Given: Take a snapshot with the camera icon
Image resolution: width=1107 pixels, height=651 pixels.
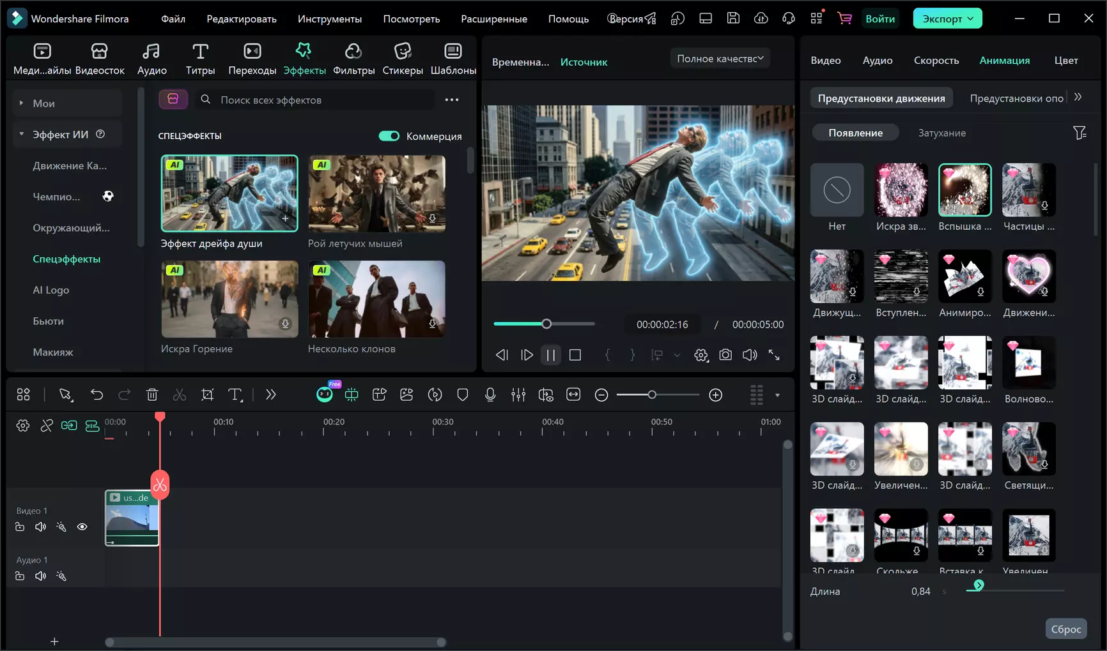Looking at the screenshot, I should [x=725, y=355].
